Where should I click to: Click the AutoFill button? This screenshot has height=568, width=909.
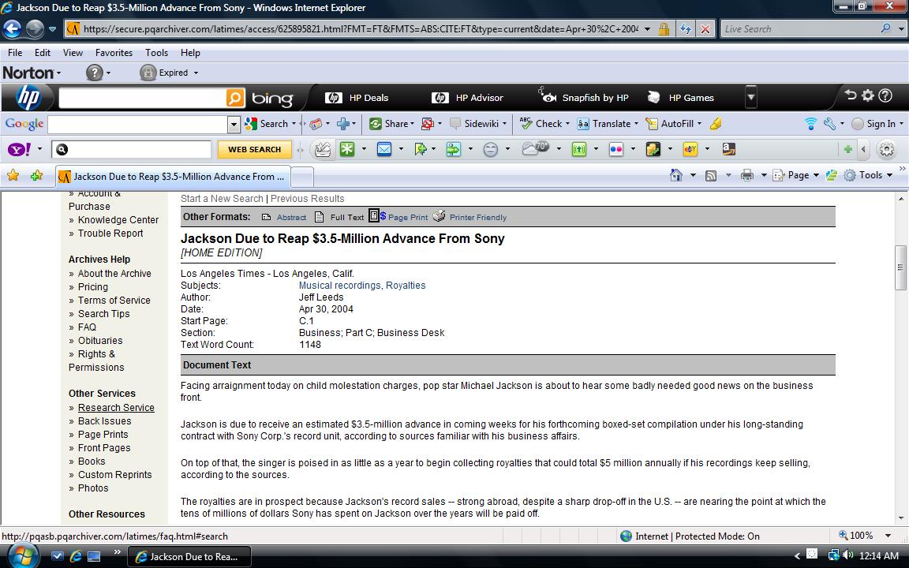(x=669, y=123)
